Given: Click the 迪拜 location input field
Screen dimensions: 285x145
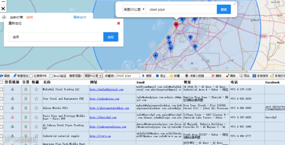Looking at the screenshot, I should (x=56, y=37).
